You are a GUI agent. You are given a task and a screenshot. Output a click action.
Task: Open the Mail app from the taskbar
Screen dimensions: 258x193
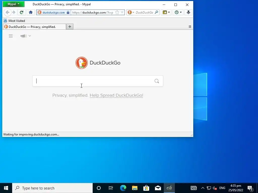[158, 188]
